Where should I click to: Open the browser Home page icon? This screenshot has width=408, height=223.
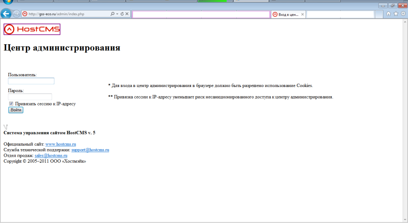(388, 14)
